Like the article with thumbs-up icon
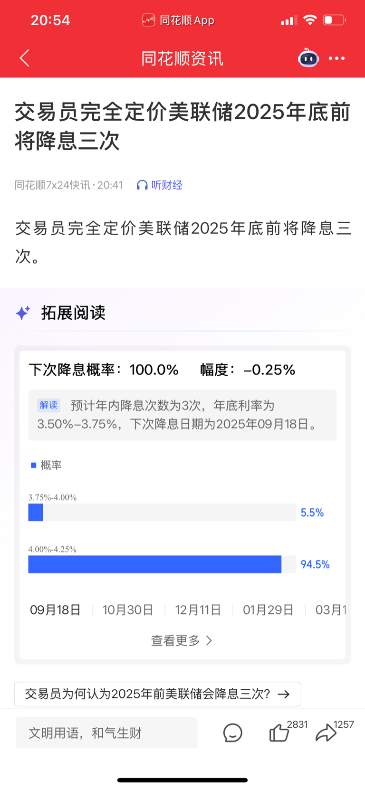This screenshot has width=365, height=790. [279, 733]
